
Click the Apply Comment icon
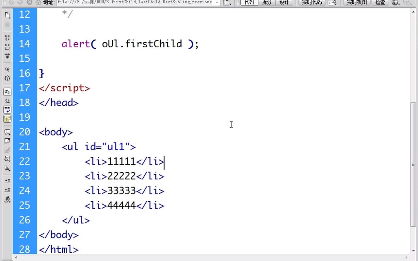click(x=7, y=132)
